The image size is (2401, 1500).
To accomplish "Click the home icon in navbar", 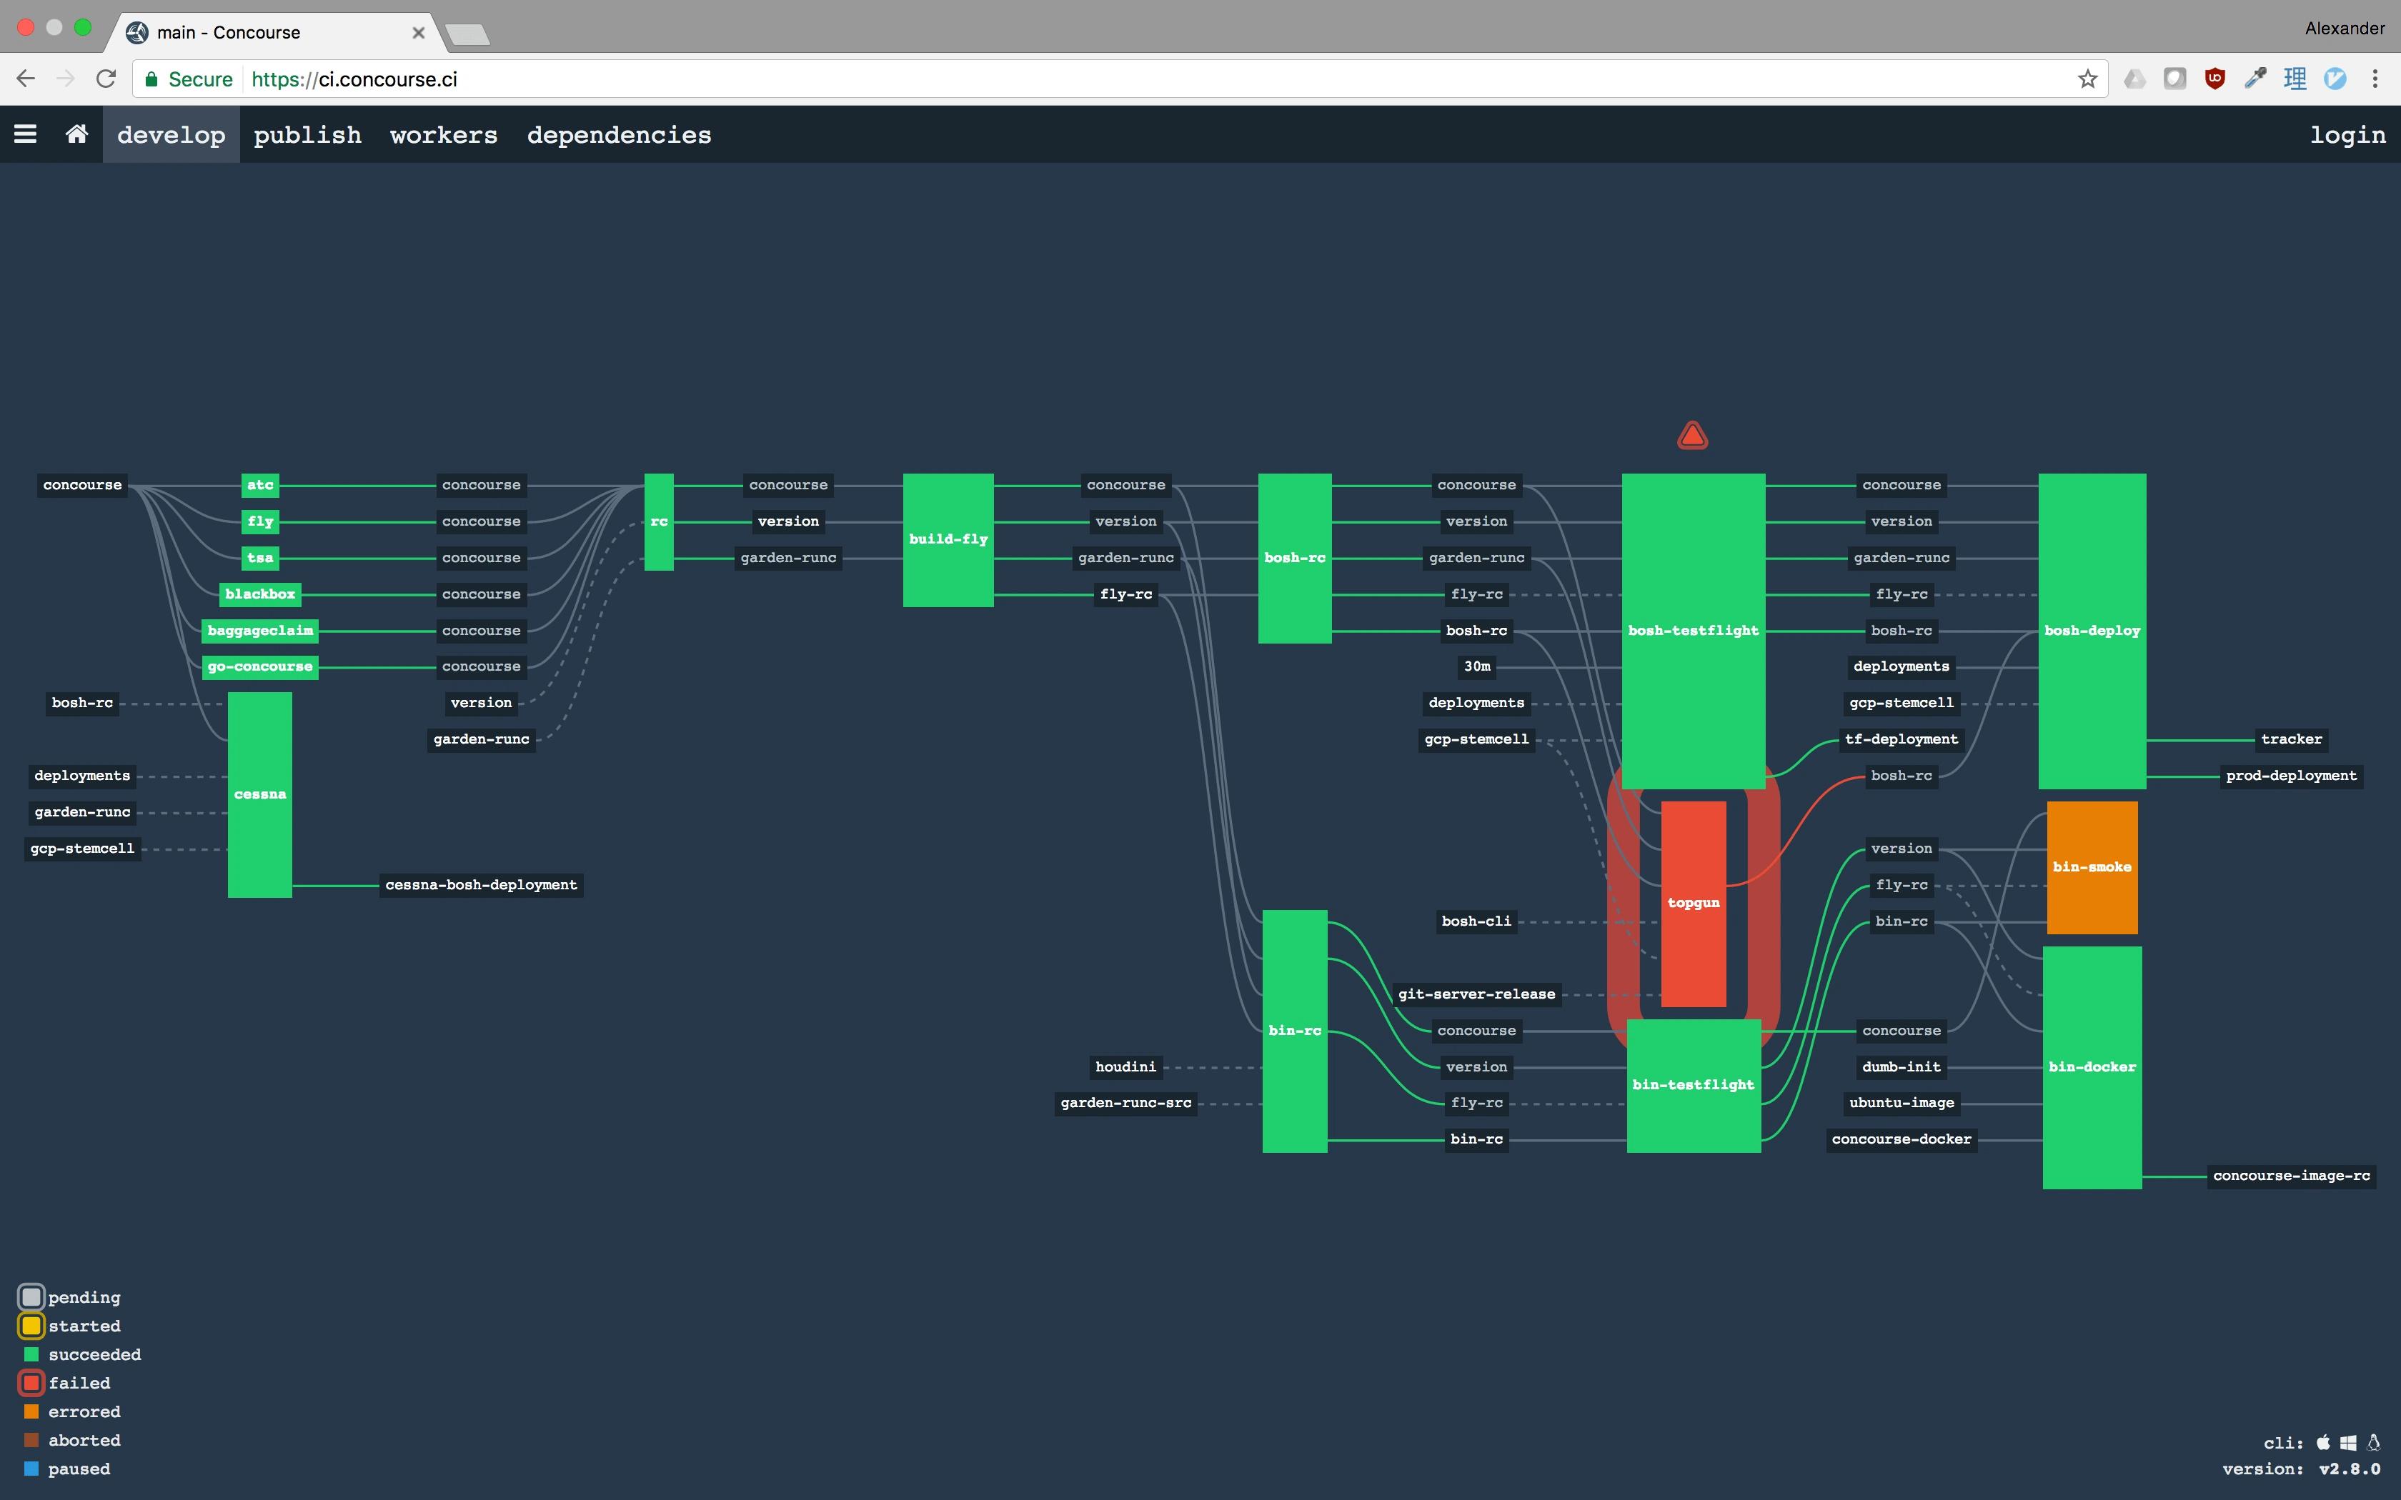I will coord(76,134).
